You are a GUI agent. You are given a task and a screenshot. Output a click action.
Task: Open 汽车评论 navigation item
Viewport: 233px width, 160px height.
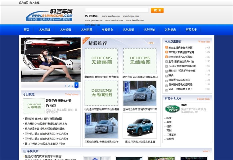pos(149,30)
